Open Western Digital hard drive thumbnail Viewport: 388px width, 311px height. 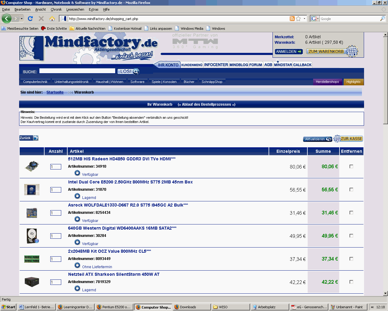point(32,236)
